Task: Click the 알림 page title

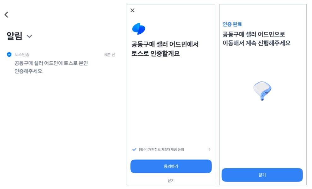Action: pos(15,36)
